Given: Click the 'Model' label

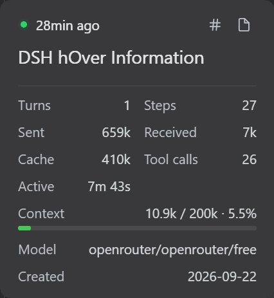Looking at the screenshot, I should pyautogui.click(x=37, y=250).
